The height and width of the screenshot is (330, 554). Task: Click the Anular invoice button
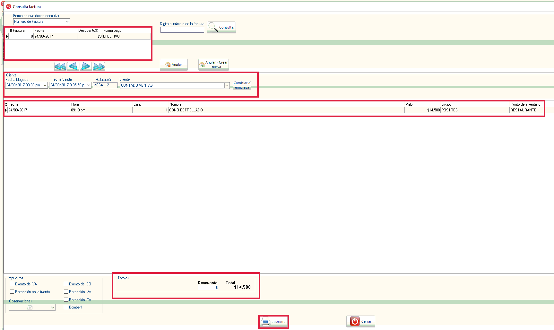(x=174, y=65)
